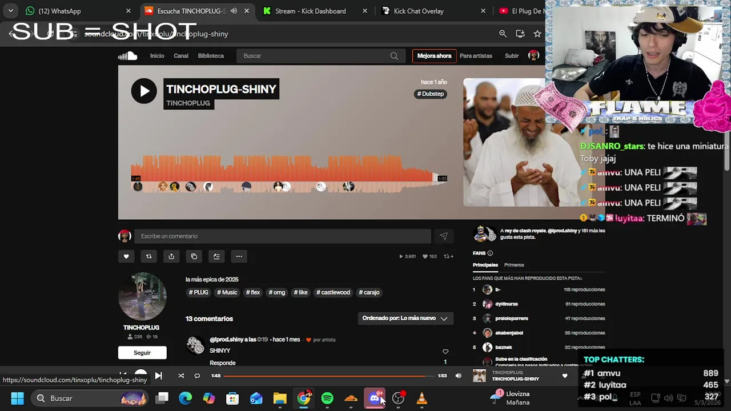Open the SoundCloud logo home link
Screen dimensions: 731x411
click(127, 56)
